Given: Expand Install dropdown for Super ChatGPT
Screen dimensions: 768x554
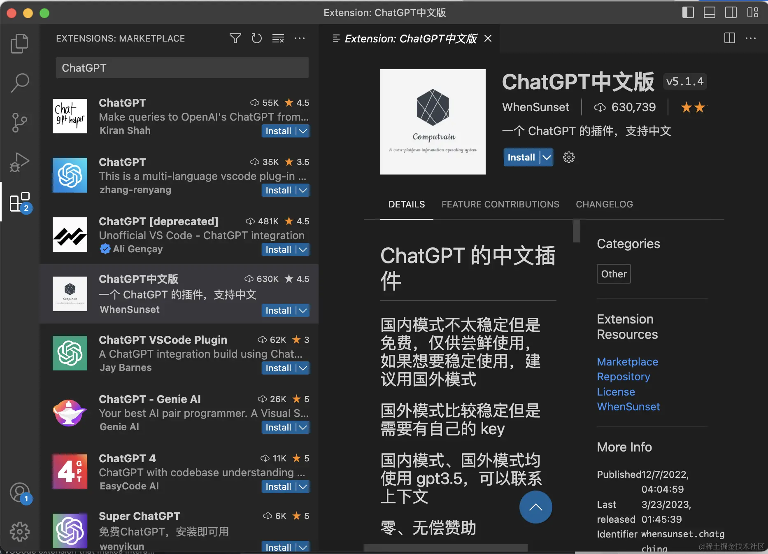Looking at the screenshot, I should pos(303,547).
